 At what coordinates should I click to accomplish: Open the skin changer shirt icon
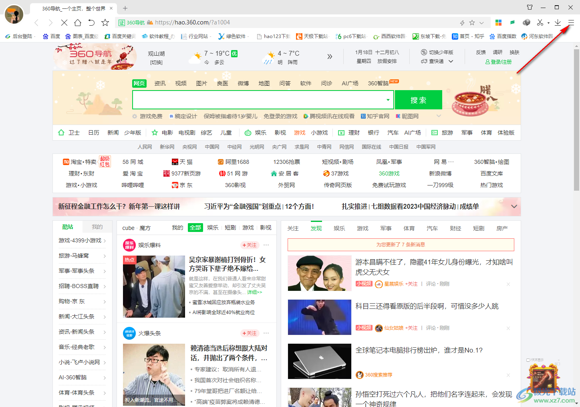(530, 7)
